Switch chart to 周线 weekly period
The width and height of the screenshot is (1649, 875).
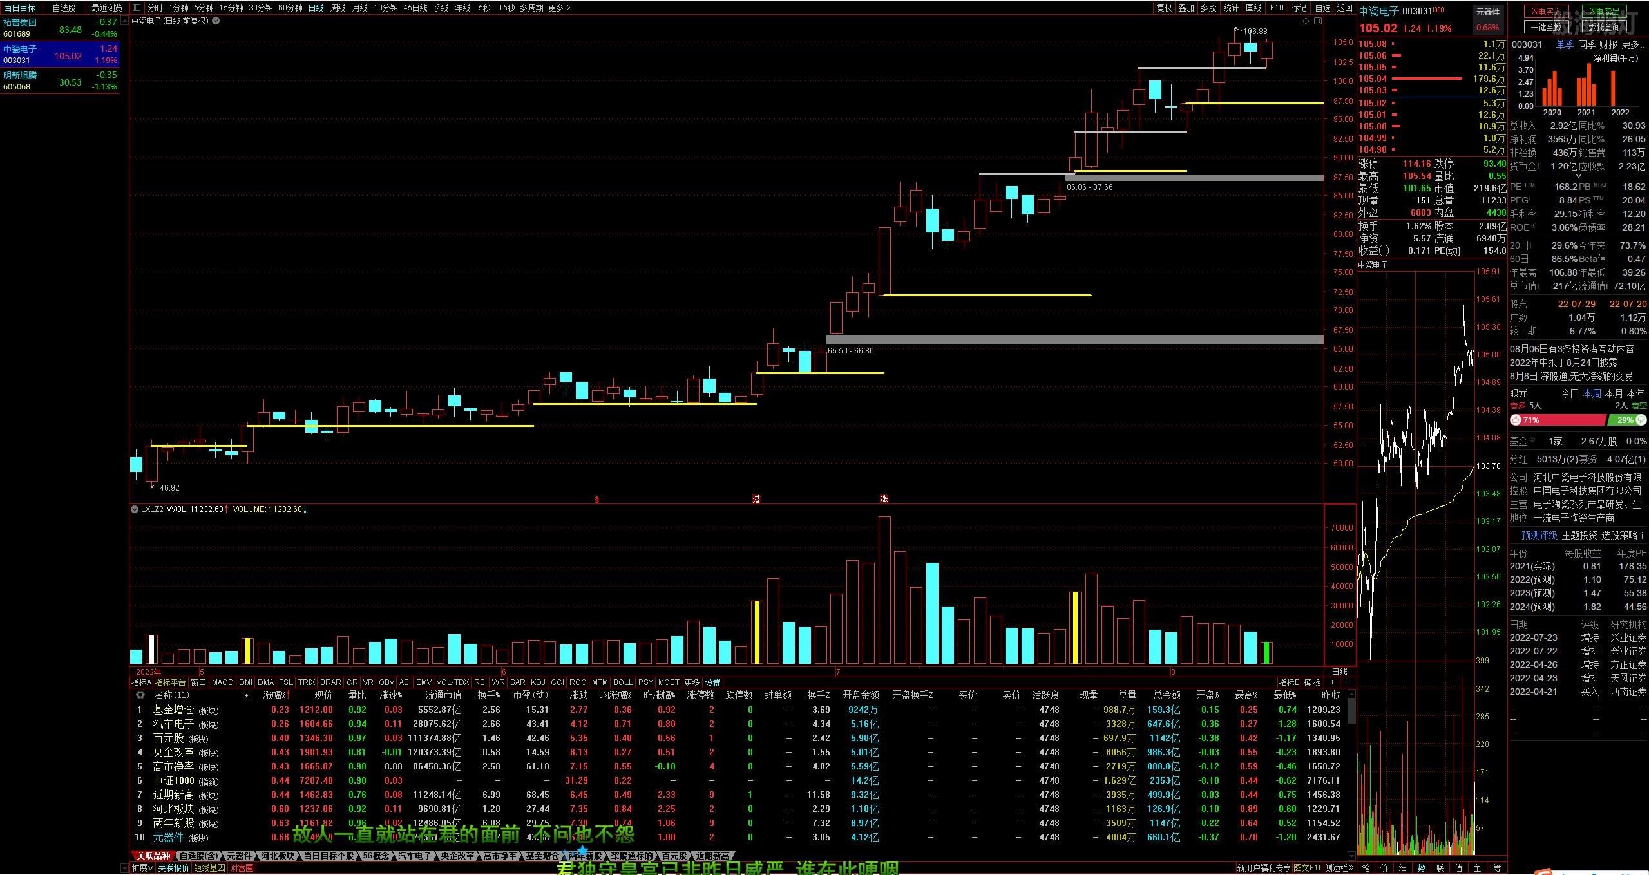pos(338,8)
